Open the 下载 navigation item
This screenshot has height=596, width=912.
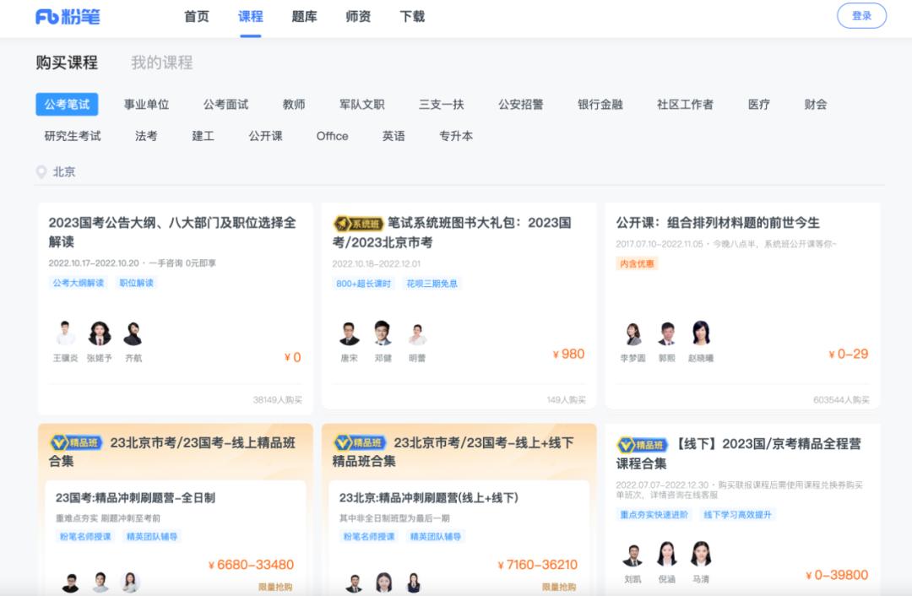pos(412,17)
